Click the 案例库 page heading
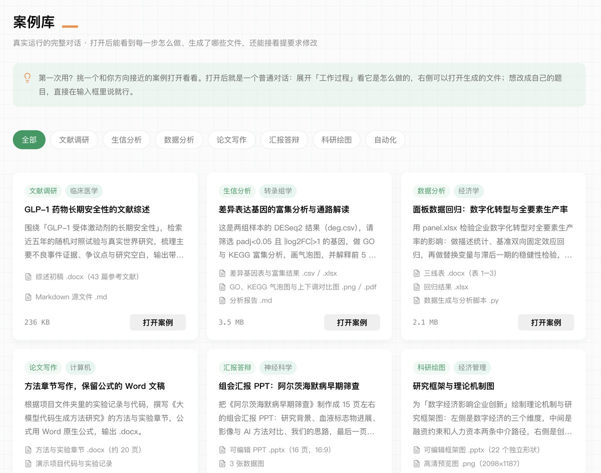The height and width of the screenshot is (473, 601). coord(34,22)
